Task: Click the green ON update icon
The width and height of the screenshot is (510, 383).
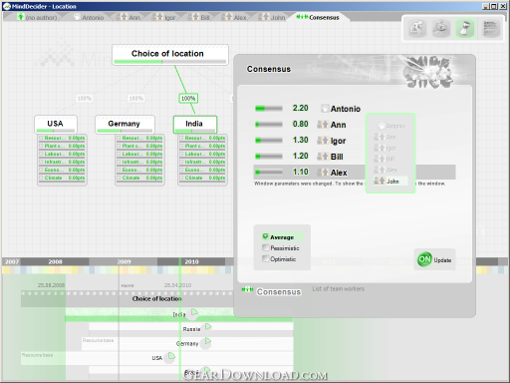Action: point(424,259)
